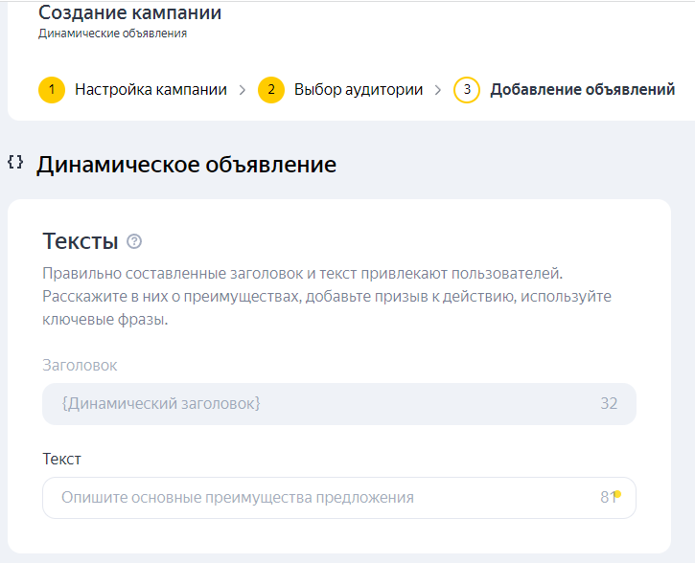The height and width of the screenshot is (563, 695).
Task: Go to step 2 circle of campaign wizard
Action: pos(271,90)
